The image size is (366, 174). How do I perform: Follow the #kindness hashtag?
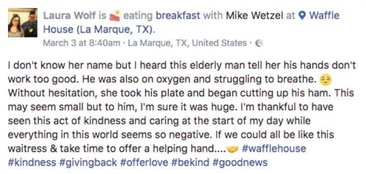tap(32, 162)
